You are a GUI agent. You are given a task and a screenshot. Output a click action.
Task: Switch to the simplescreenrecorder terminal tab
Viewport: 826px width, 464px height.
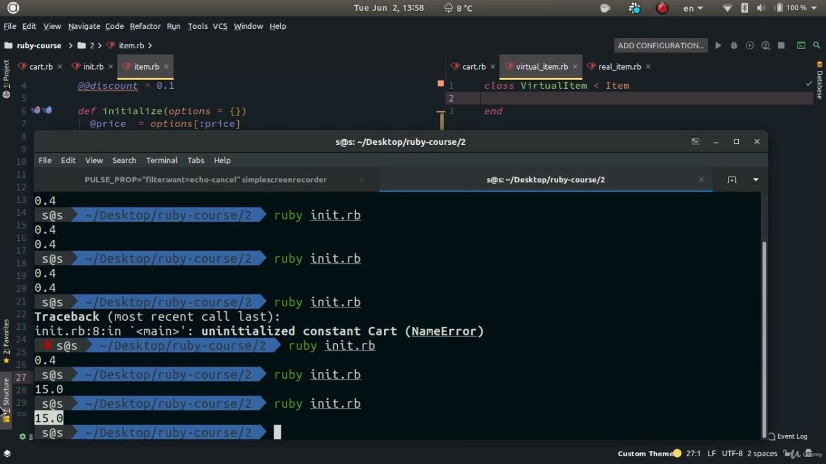[x=206, y=180]
